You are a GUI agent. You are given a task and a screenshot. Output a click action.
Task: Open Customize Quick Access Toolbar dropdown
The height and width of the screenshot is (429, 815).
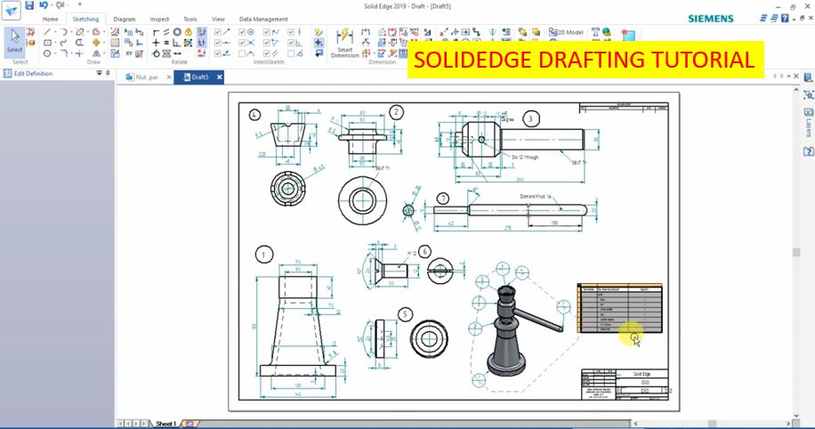tap(79, 4)
